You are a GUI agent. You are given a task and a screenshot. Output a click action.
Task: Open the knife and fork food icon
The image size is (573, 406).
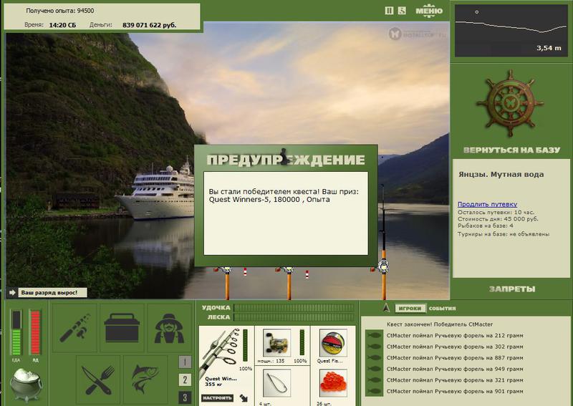(98, 380)
